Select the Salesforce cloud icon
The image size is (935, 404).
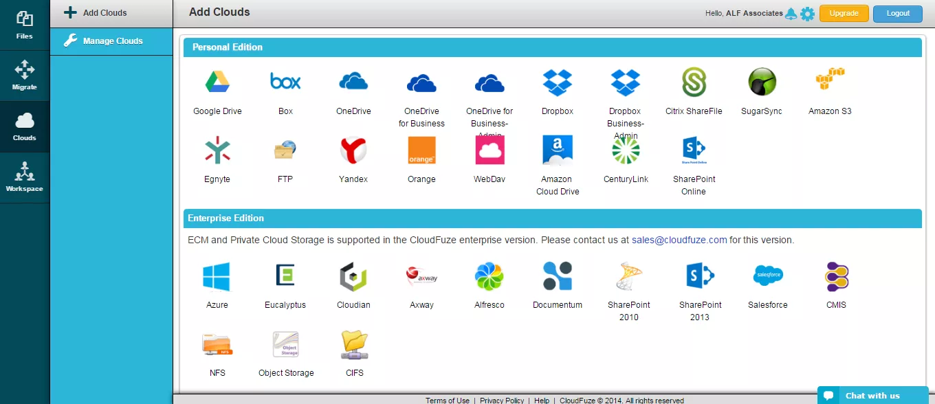pyautogui.click(x=768, y=275)
